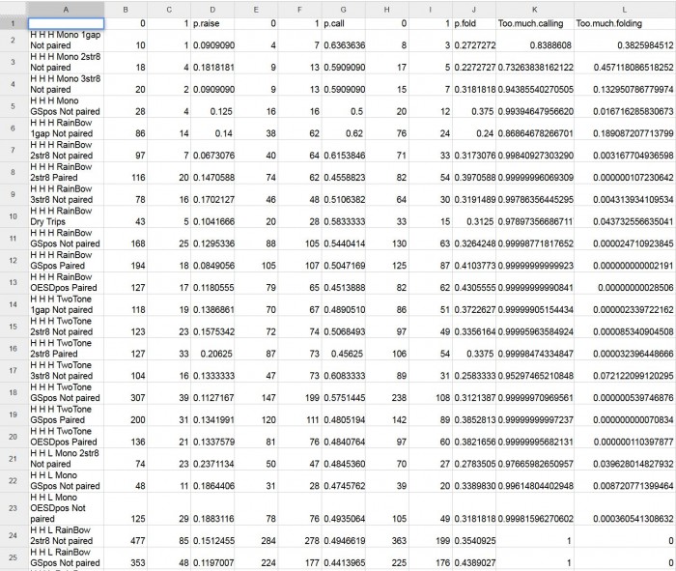Screen dimensions: 676x571
Task: Select cell 'H H L RainBow GSpos Not paired'
Action: pyautogui.click(x=66, y=557)
